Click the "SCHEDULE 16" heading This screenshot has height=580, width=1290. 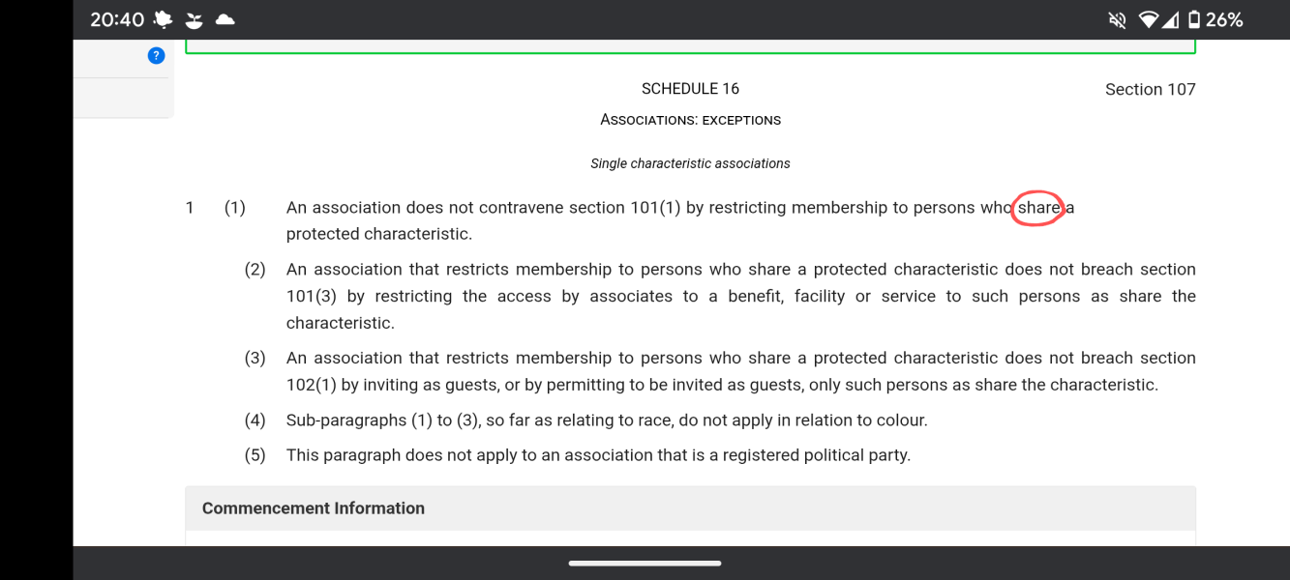tap(690, 89)
